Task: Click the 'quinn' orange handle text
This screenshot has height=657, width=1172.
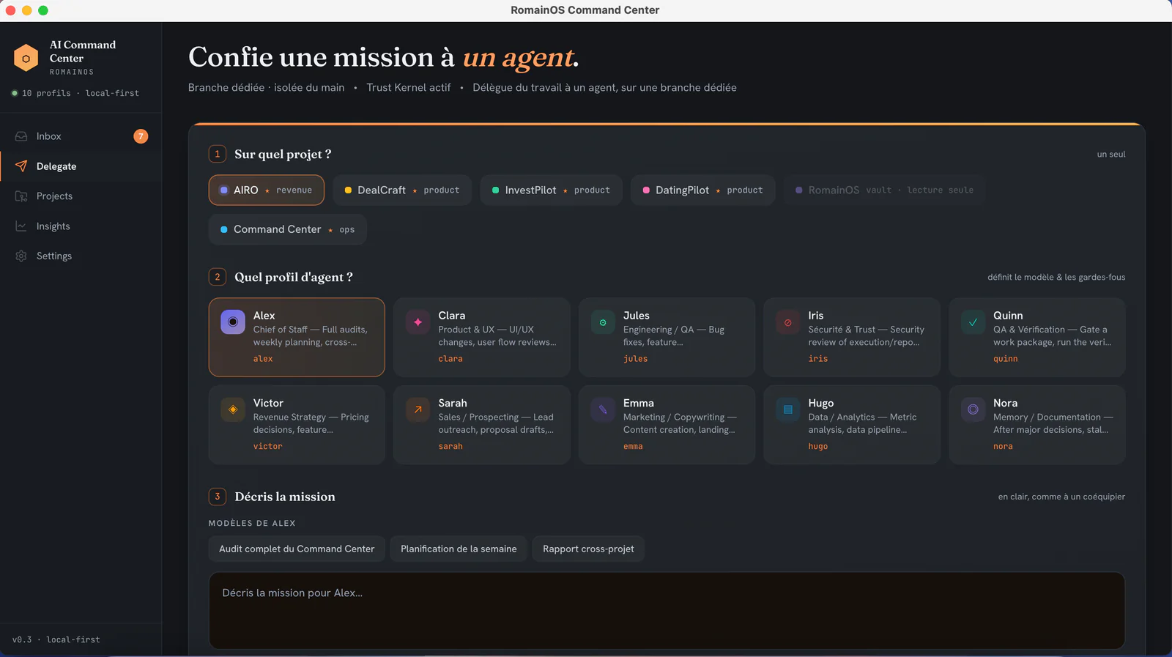Action: point(1005,358)
